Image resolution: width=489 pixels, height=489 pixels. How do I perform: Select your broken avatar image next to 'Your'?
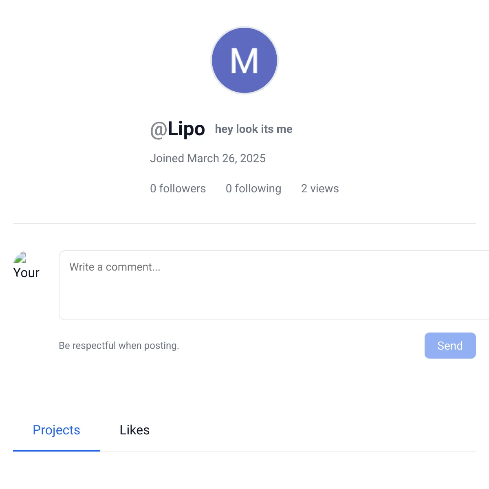point(20,258)
